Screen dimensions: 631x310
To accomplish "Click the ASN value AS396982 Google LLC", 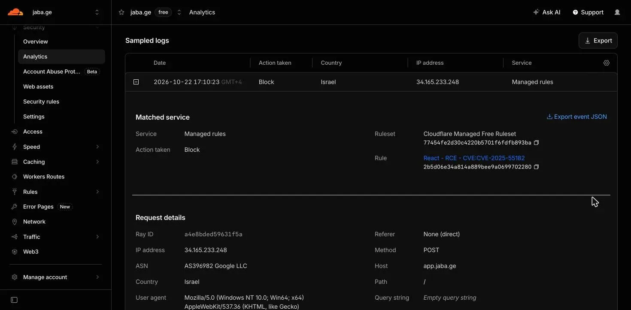I will coord(215,266).
